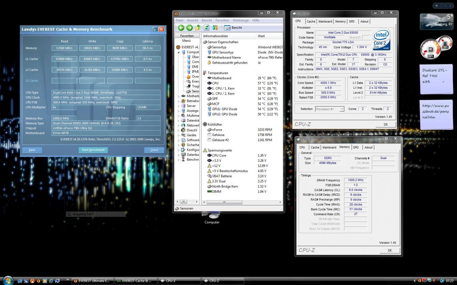Click the green Forward arrow in EVEREST toolbar
The width and height of the screenshot is (457, 285).
point(190,28)
